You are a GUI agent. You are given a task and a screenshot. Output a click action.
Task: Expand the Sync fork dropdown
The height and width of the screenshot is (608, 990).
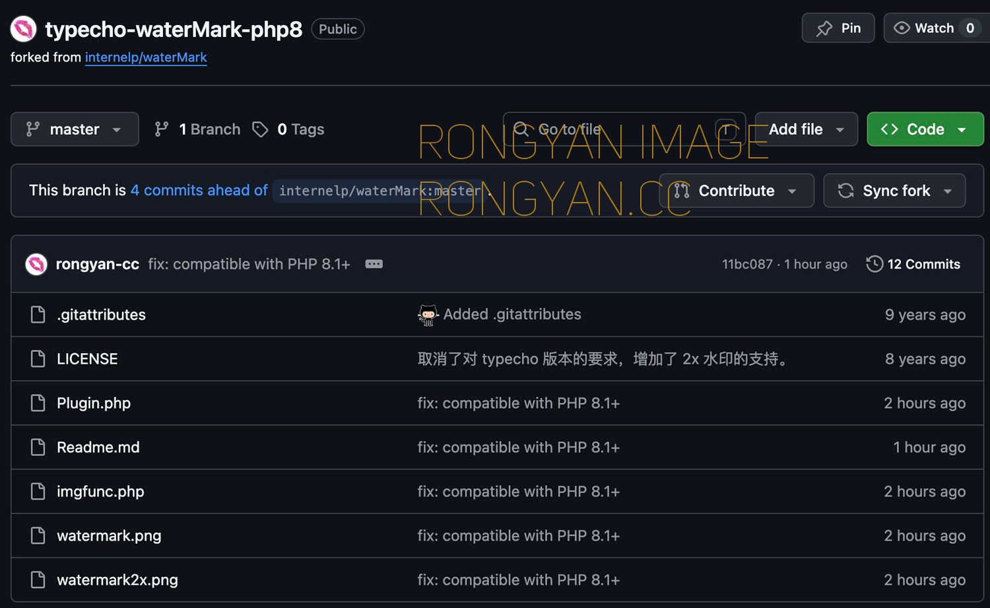coord(894,191)
